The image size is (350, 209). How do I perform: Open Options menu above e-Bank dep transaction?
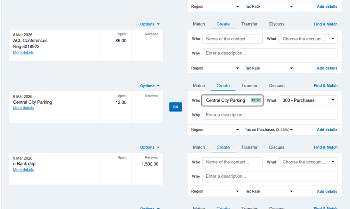[150, 147]
